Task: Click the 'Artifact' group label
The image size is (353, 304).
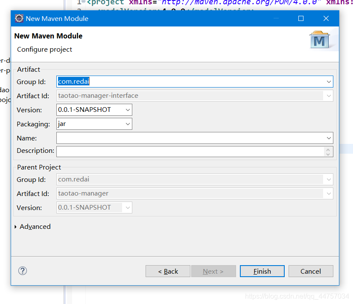Action: pos(29,69)
